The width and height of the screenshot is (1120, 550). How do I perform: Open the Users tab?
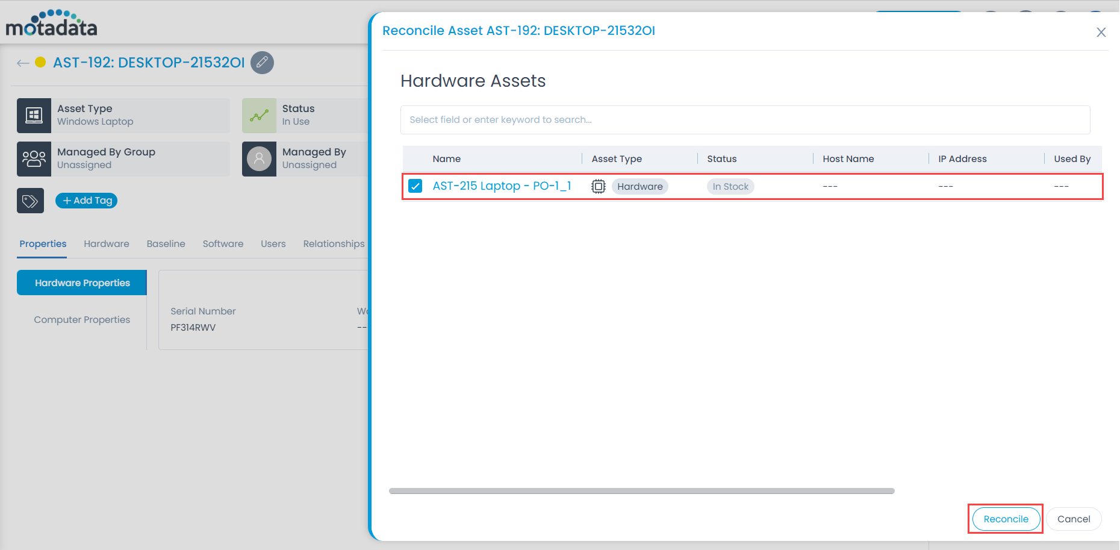(x=273, y=243)
